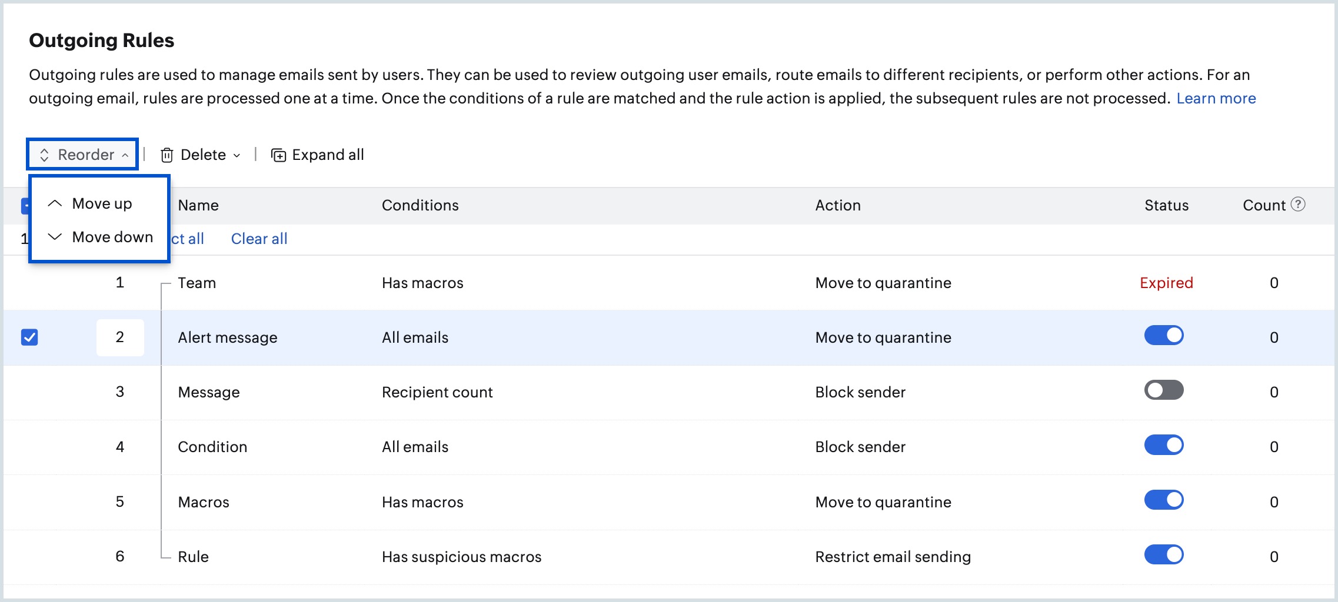Turn off the Condition rule toggle
Image resolution: width=1338 pixels, height=602 pixels.
pos(1164,445)
